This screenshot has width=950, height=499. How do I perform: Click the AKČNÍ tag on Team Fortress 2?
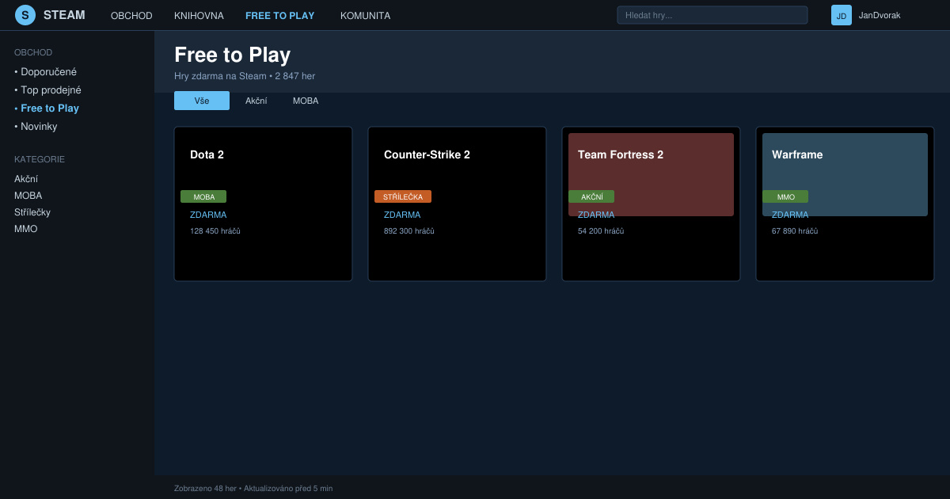[591, 196]
